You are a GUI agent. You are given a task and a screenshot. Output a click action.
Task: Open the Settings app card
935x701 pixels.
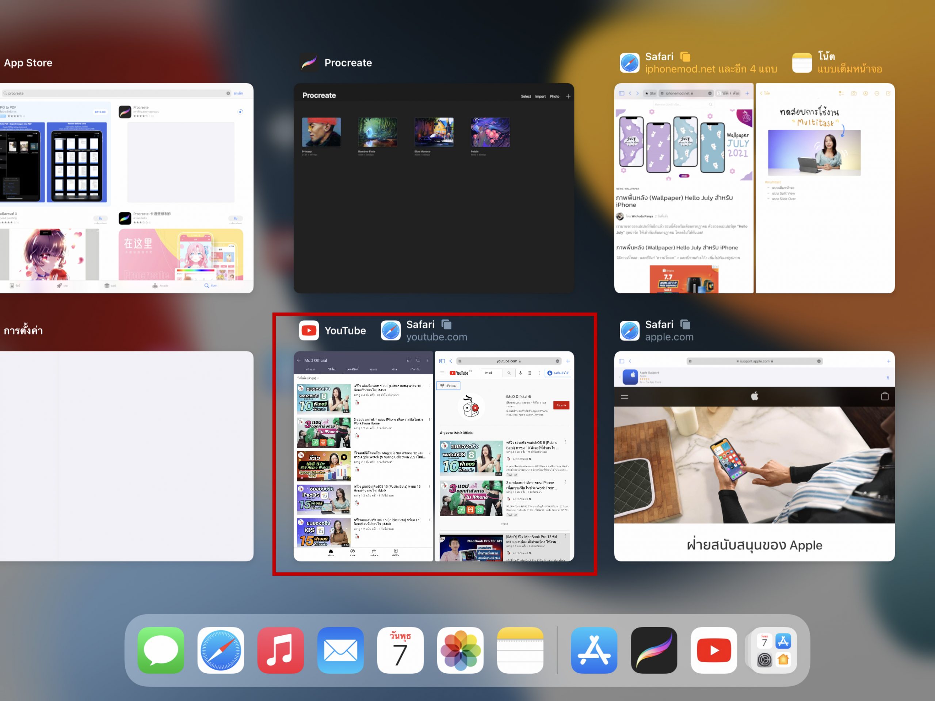127,456
